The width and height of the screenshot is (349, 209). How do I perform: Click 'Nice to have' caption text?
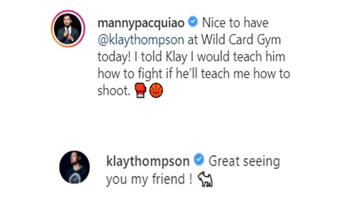(235, 23)
